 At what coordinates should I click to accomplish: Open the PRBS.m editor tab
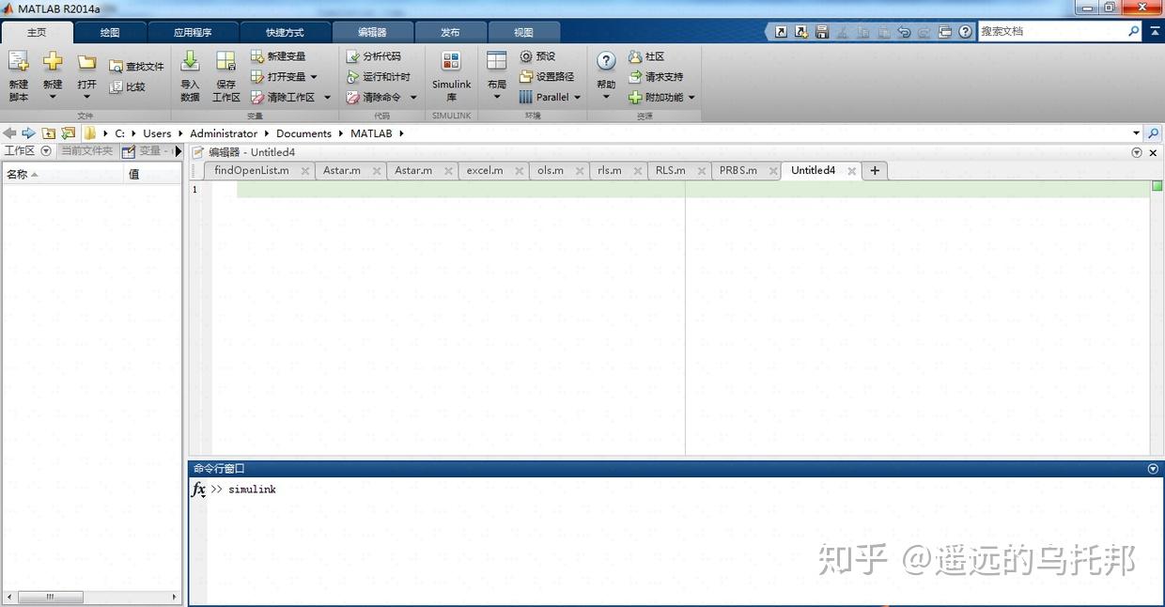point(738,170)
